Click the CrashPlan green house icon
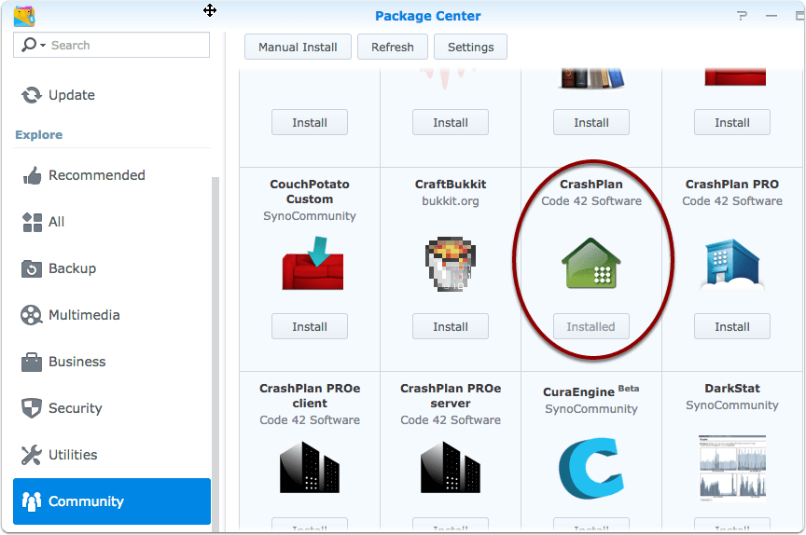Image resolution: width=806 pixels, height=535 pixels. (x=591, y=263)
